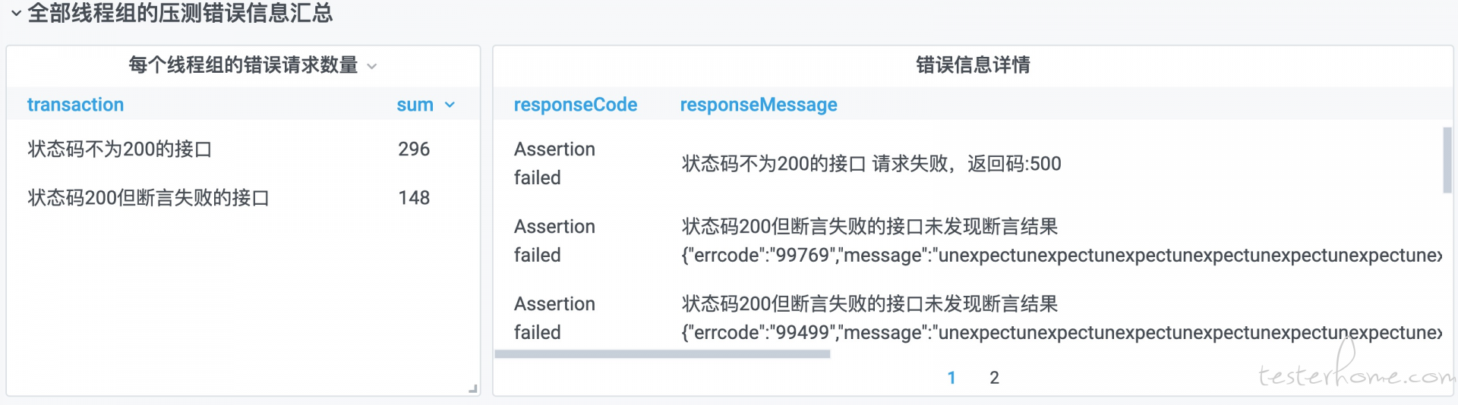Click the 148 sum value cell
The height and width of the screenshot is (405, 1458).
pos(414,198)
